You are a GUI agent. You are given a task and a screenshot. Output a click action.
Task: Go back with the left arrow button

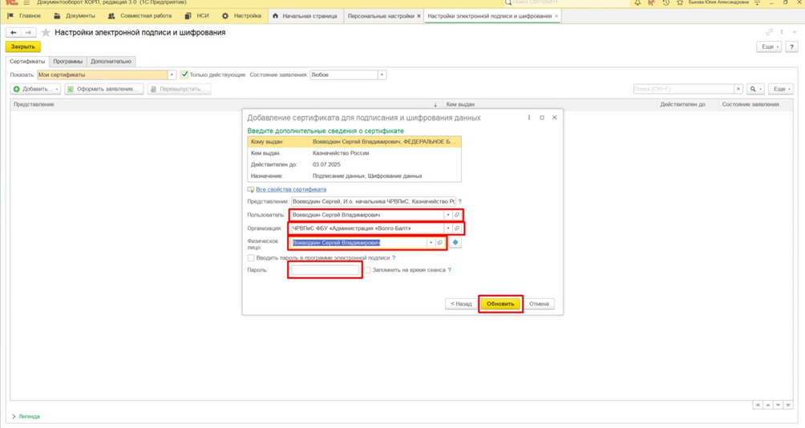click(x=14, y=32)
